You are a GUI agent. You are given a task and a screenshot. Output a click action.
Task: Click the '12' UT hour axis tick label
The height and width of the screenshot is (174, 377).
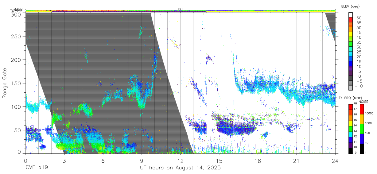point(180,161)
